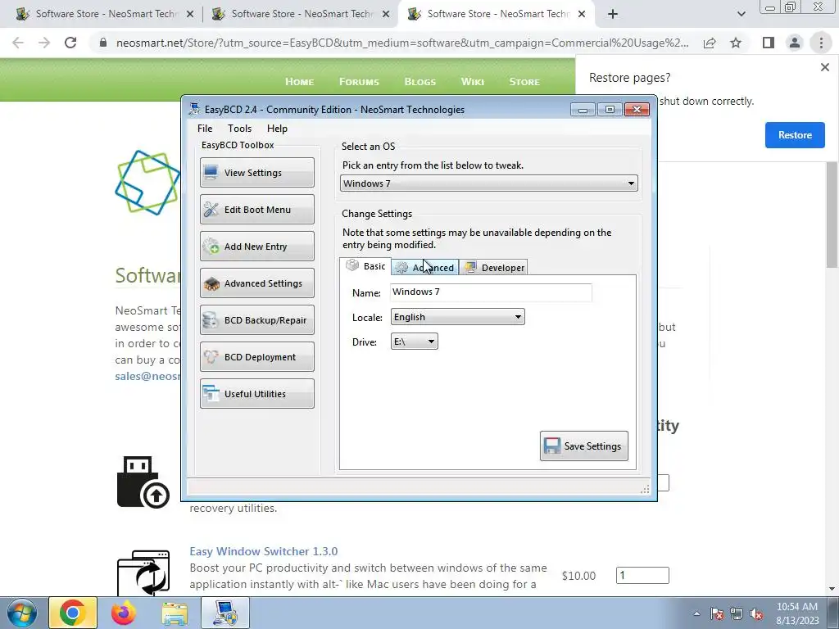Expand the Drive E:\ dropdown
This screenshot has width=839, height=629.
click(x=414, y=342)
